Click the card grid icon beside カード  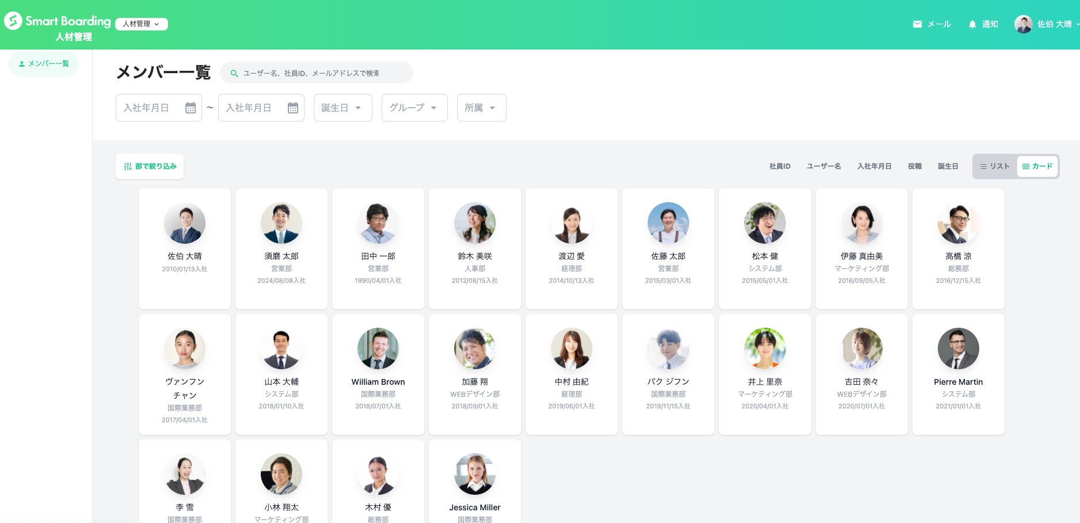(1026, 166)
